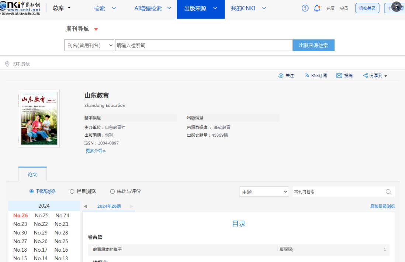
Task: Select the 统计与评价 radio button
Action: tap(112, 191)
